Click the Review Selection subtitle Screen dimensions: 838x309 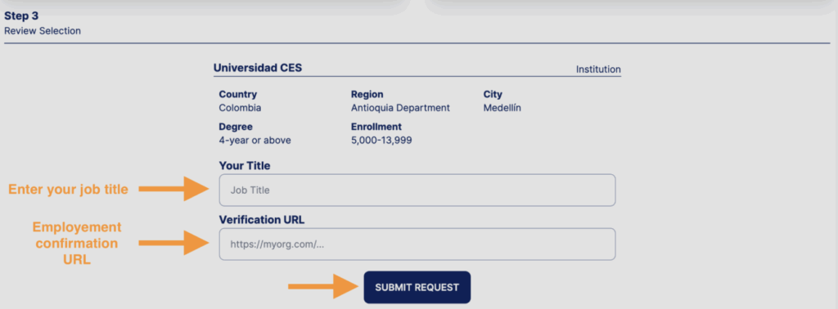43,31
